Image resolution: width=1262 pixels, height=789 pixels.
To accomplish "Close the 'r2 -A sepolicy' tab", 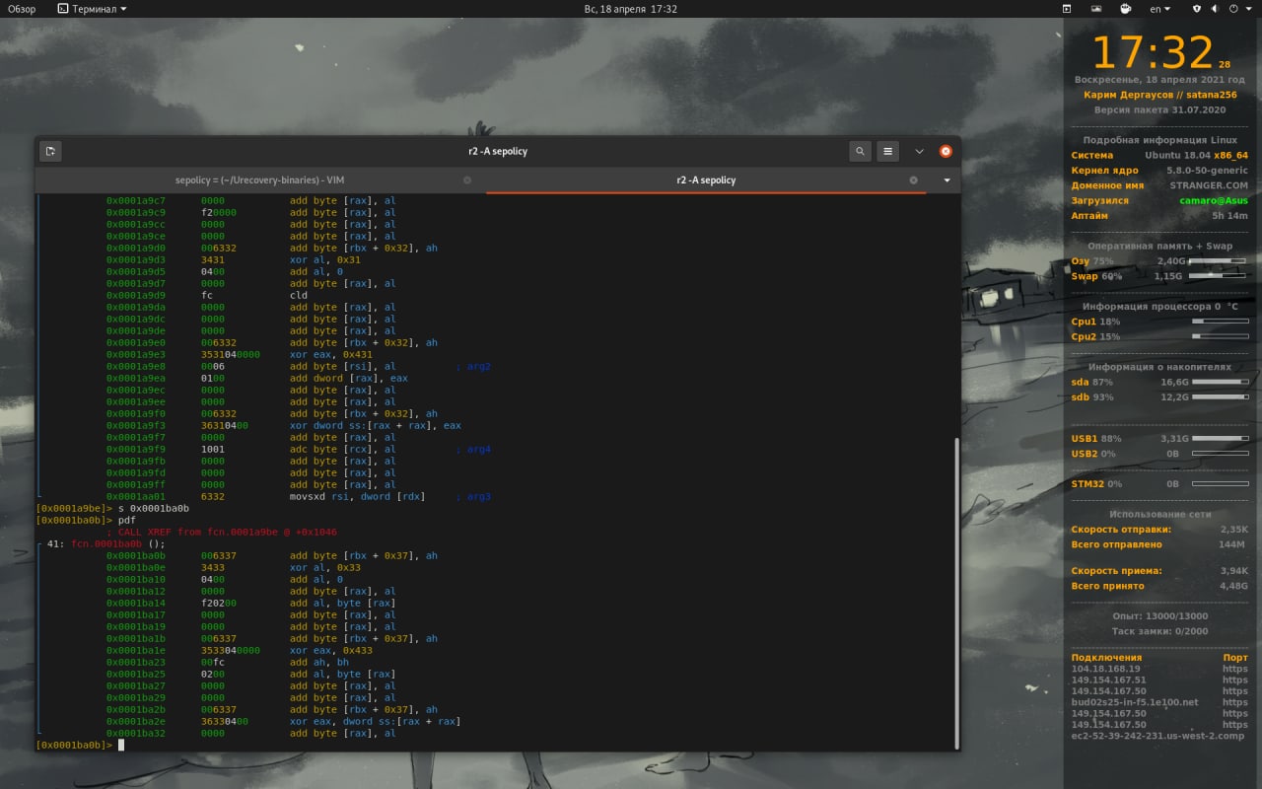I will coord(913,180).
